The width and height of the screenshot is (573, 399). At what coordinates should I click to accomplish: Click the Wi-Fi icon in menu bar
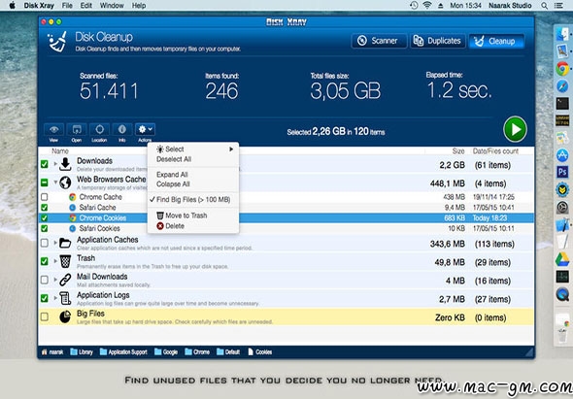(x=426, y=6)
